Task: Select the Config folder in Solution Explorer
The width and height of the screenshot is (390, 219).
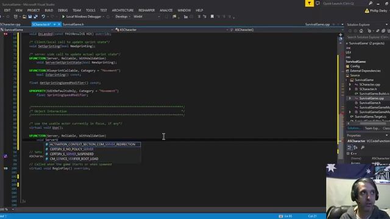Action: [355, 66]
